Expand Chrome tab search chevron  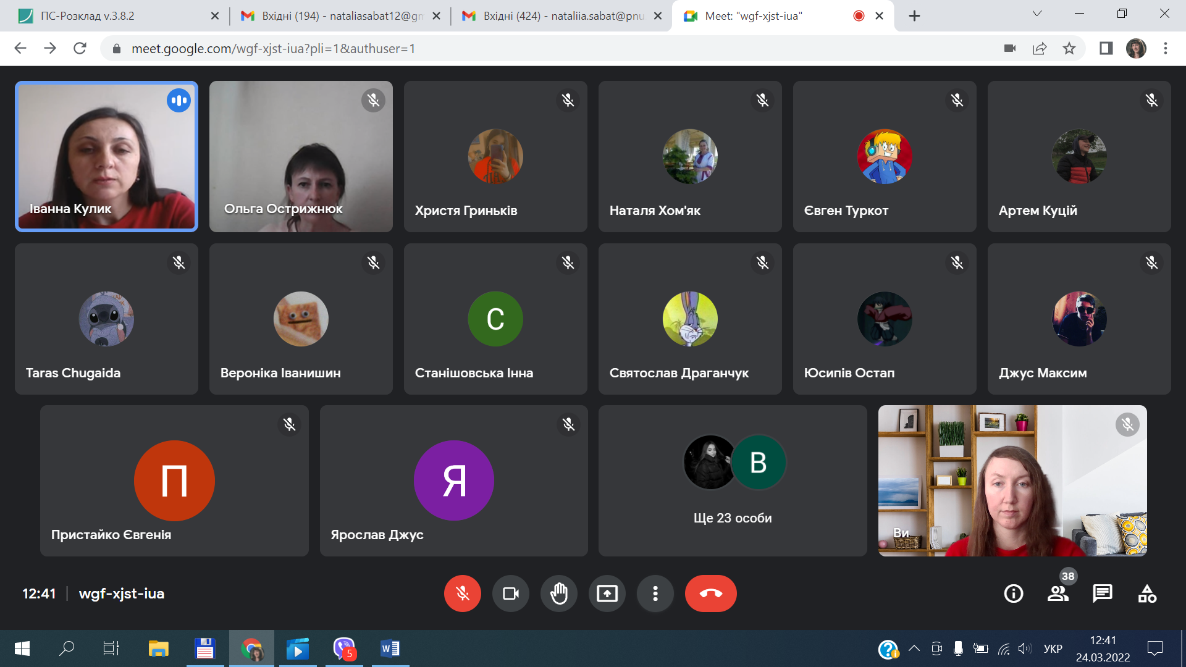[1037, 14]
